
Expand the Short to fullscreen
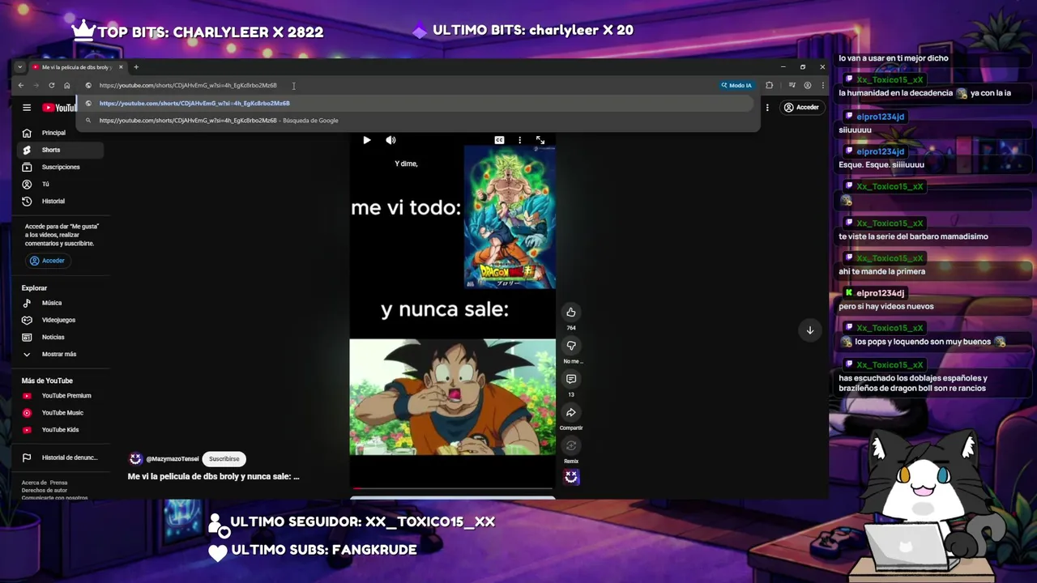[540, 140]
